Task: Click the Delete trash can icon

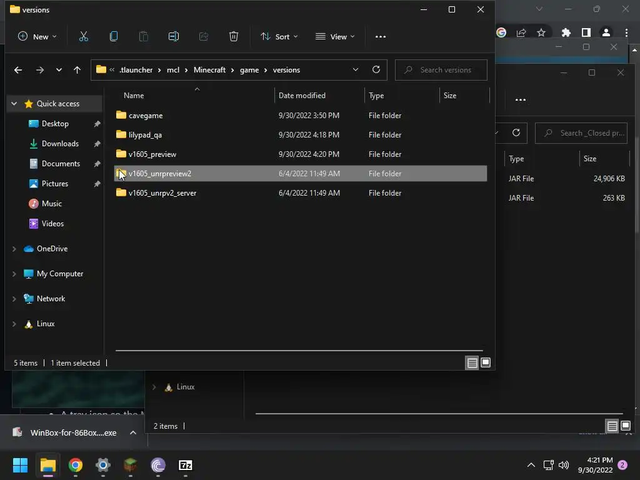Action: pyautogui.click(x=234, y=36)
